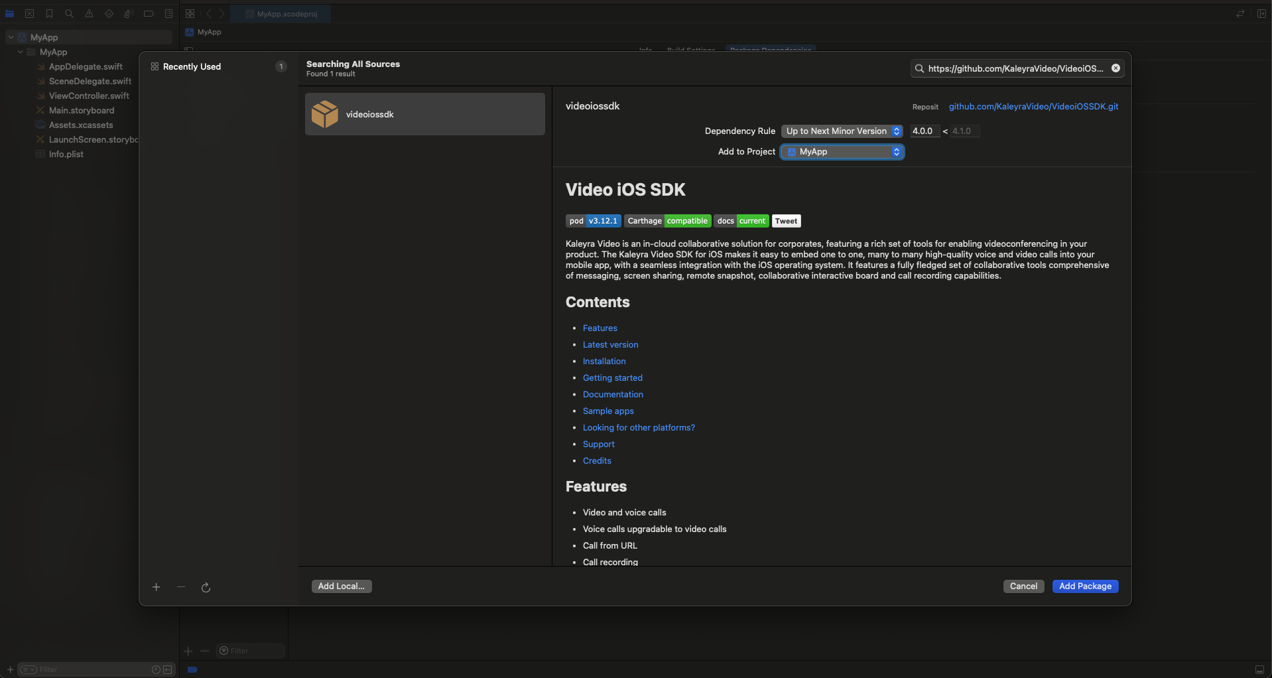Viewport: 1272px width, 678px height.
Task: Open the Documentation link
Action: 613,394
